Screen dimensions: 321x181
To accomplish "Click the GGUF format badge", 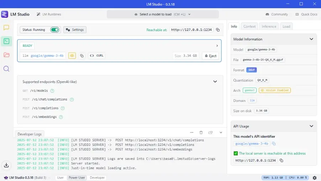I will [x=251, y=70].
